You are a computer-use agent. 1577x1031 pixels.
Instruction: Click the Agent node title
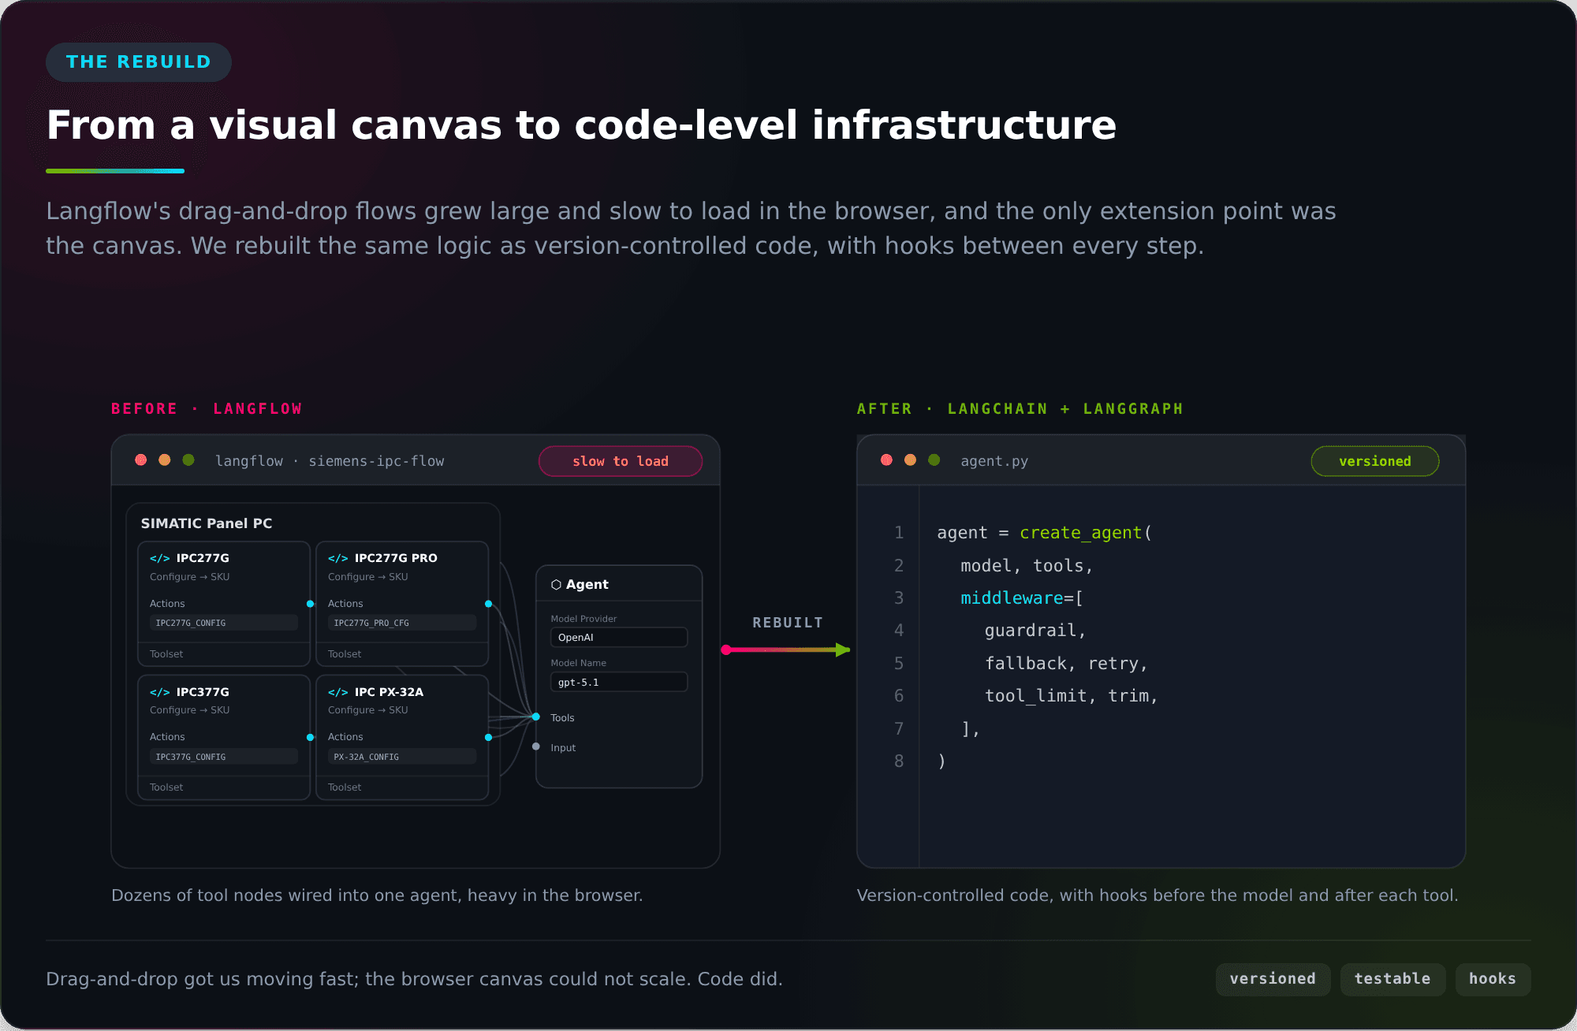(x=587, y=585)
